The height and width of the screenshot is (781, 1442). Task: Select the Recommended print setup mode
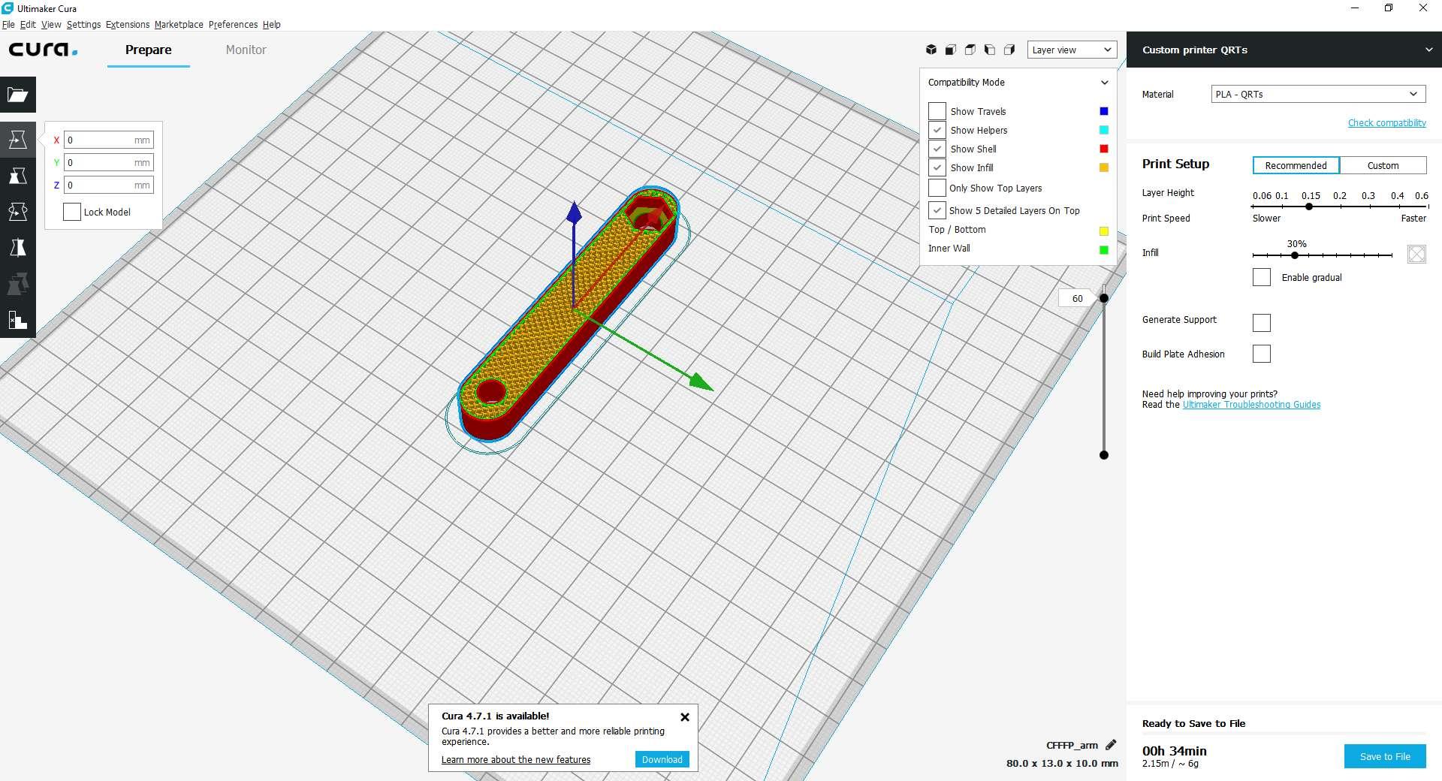pos(1296,165)
